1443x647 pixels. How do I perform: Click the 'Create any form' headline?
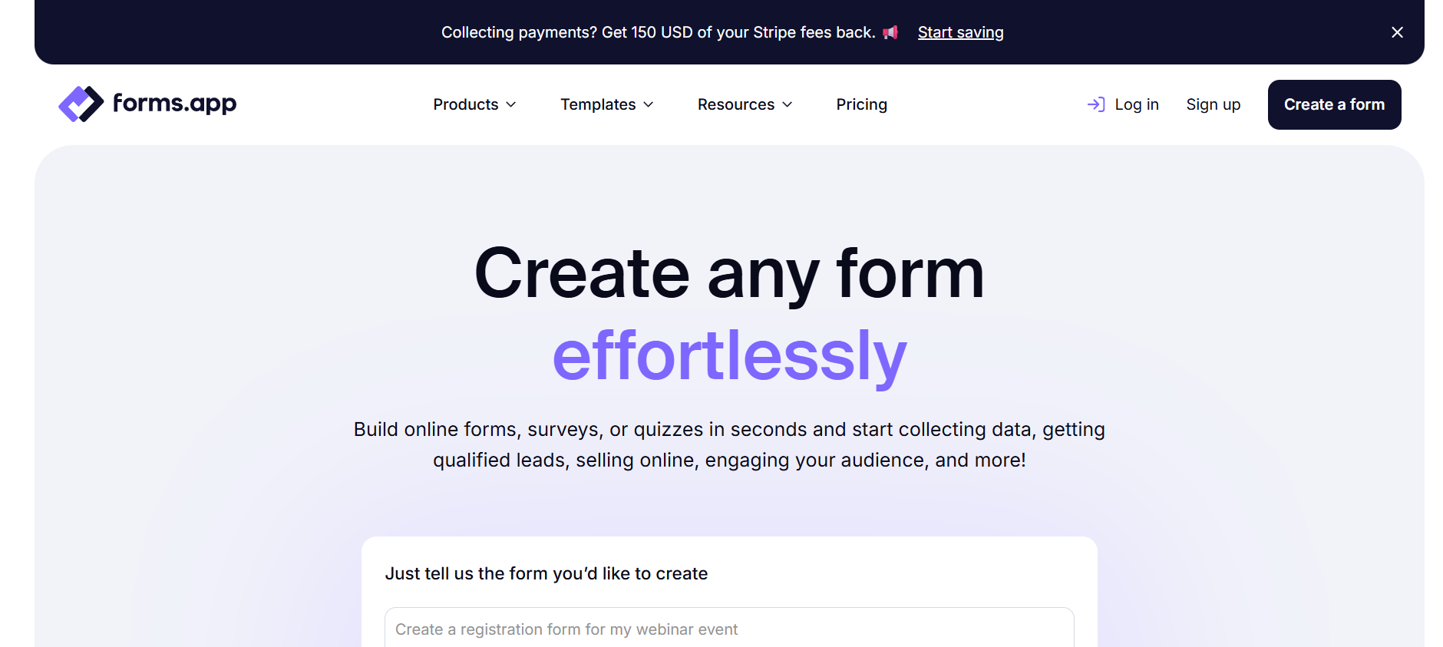tap(729, 274)
